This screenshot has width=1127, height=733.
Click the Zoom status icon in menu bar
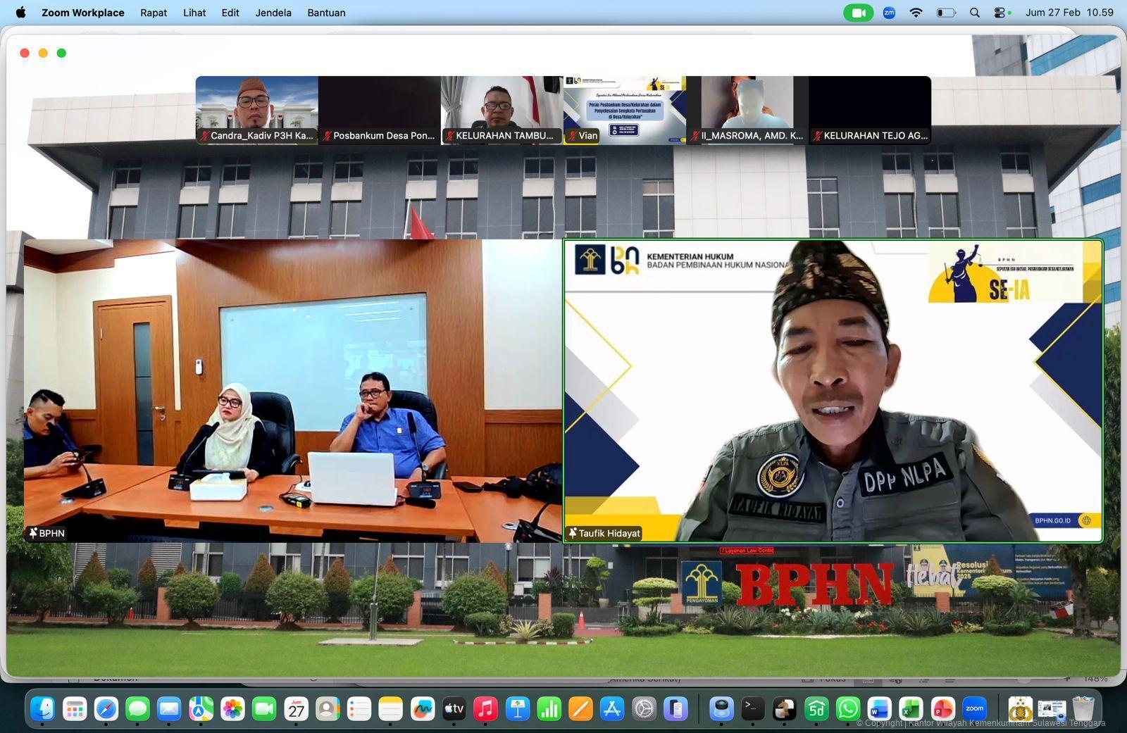[889, 13]
